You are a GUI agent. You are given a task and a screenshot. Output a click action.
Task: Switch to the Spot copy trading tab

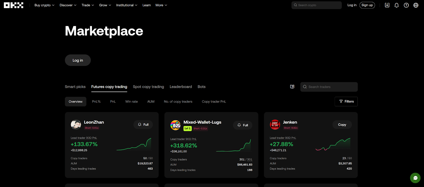pyautogui.click(x=148, y=87)
